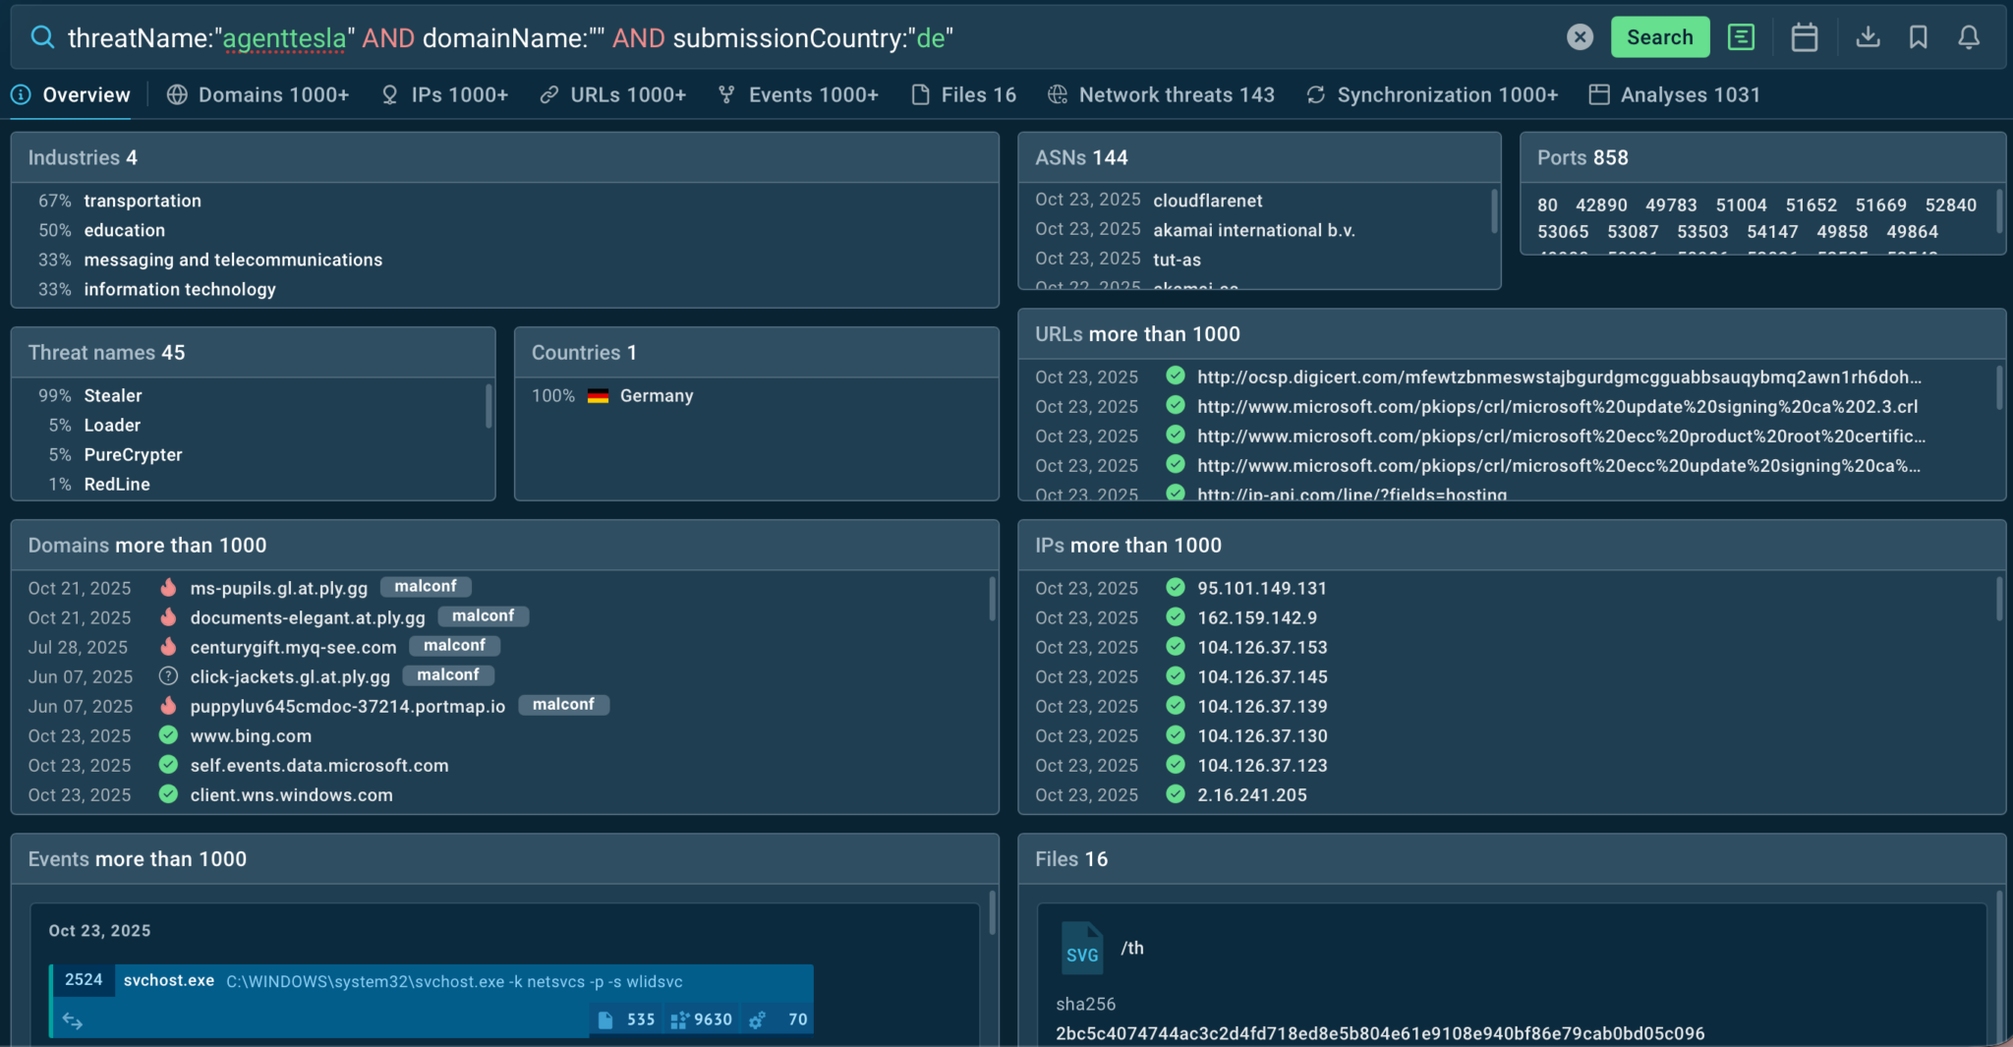This screenshot has width=2013, height=1047.
Task: Expand the svchost.exe event with arrows icon
Action: tap(74, 1020)
